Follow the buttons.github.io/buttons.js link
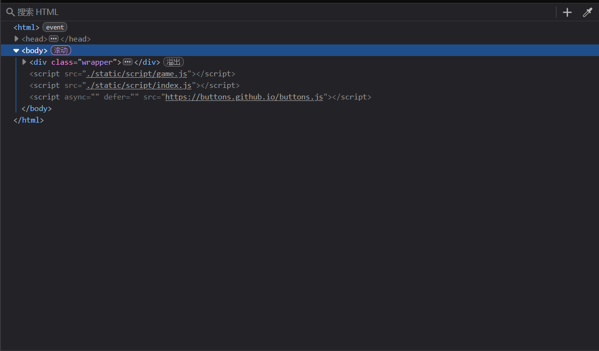 pos(244,97)
